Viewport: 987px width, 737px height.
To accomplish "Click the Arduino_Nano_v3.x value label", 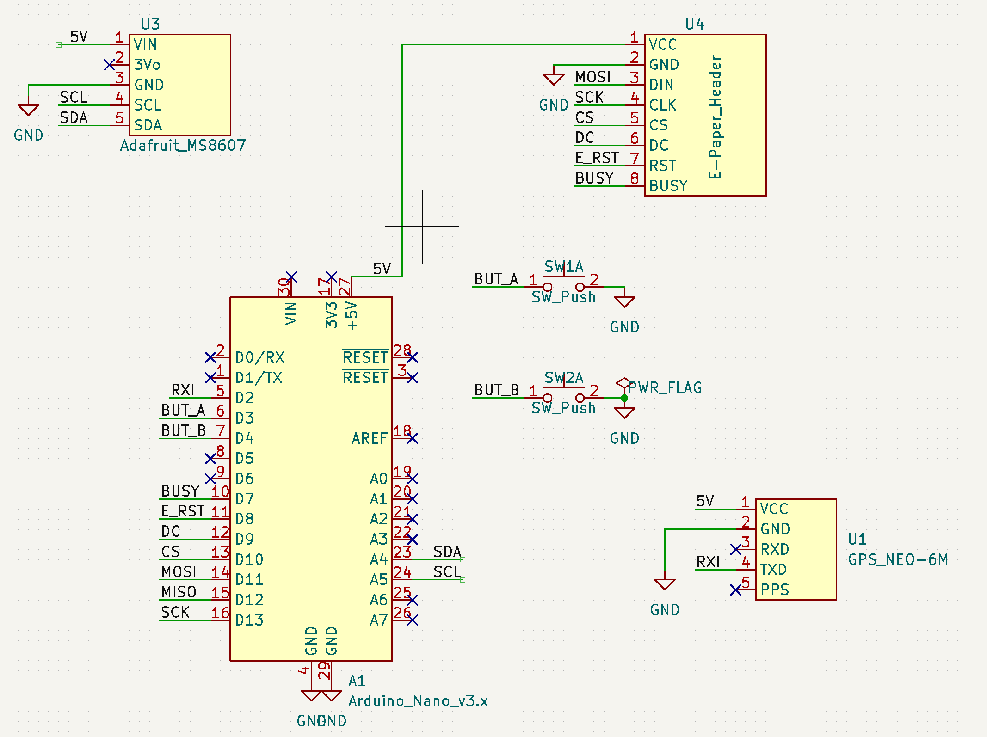I will click(x=418, y=701).
